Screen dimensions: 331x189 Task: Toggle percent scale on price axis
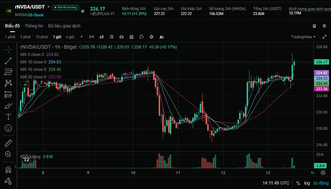(x=298, y=183)
